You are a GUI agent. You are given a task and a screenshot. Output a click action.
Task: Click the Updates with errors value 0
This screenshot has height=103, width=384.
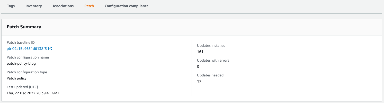198,66
